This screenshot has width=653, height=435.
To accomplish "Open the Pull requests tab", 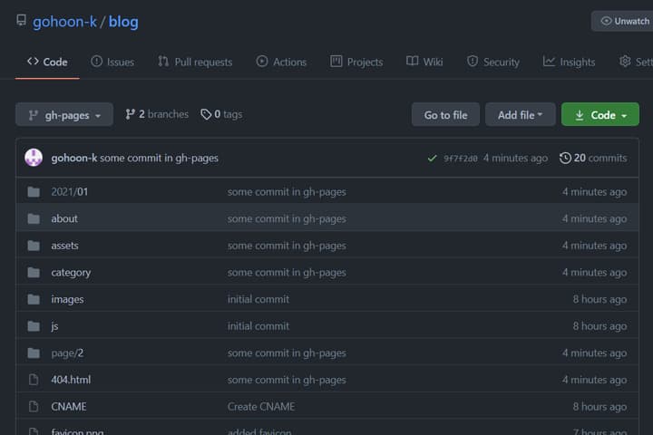I will point(195,62).
